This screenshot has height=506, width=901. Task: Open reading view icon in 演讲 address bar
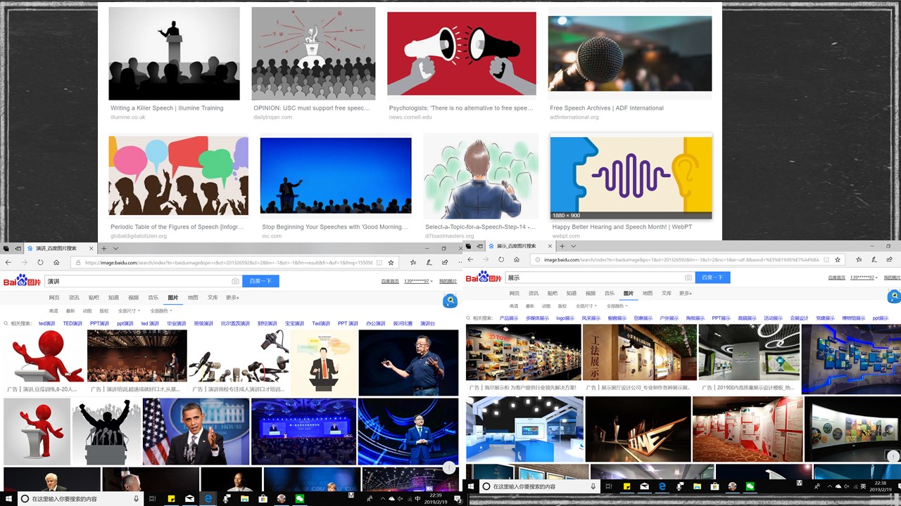coord(379,262)
